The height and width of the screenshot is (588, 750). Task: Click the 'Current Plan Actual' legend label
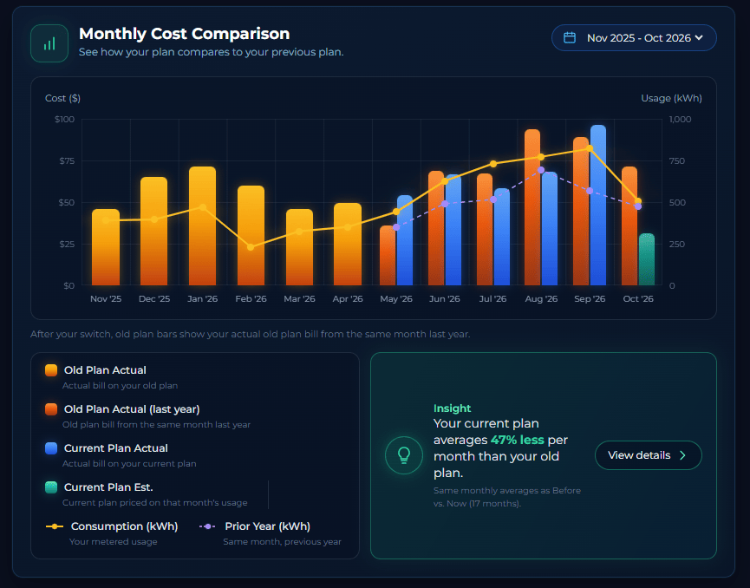point(116,448)
